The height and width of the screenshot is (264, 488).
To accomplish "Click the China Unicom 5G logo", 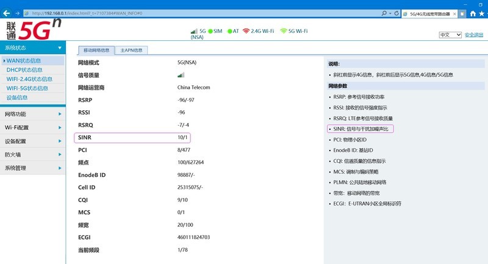I will pos(33,29).
